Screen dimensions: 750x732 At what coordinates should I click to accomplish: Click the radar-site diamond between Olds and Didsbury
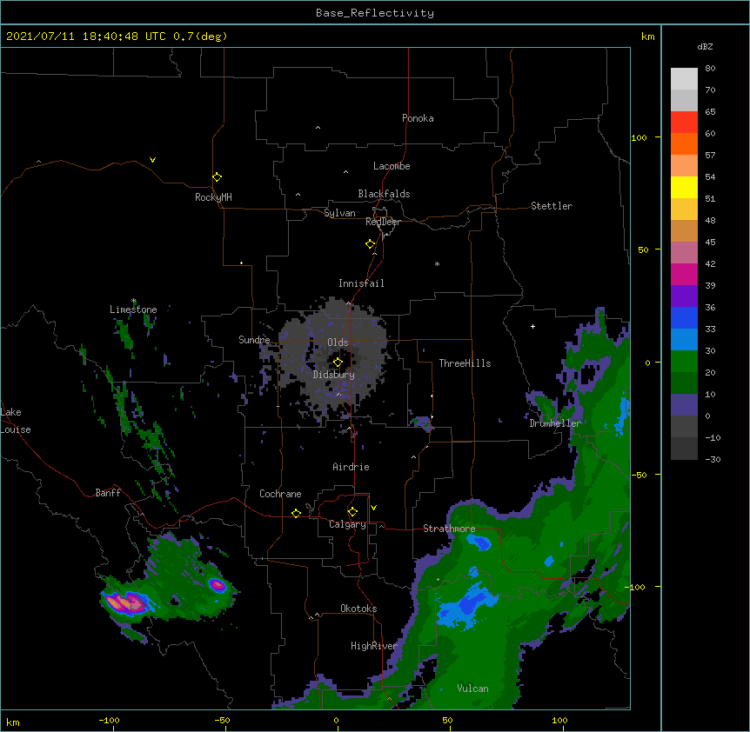(x=338, y=363)
